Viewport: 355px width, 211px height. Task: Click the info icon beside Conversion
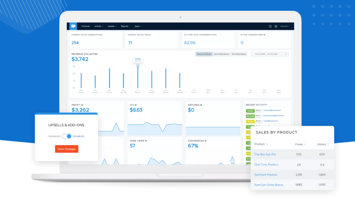[x=205, y=141]
